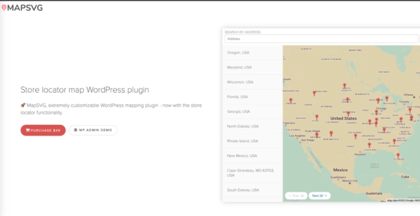Click the map marker on Louisiana
The width and height of the screenshot is (420, 216).
click(370, 145)
